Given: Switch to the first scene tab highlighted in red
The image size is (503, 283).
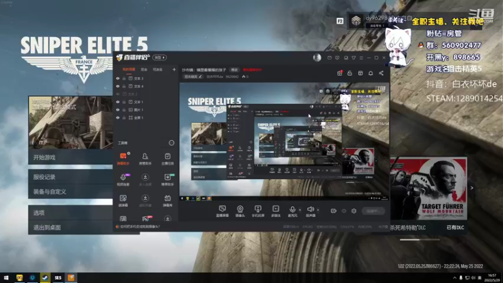Looking at the screenshot, I should 129,69.
